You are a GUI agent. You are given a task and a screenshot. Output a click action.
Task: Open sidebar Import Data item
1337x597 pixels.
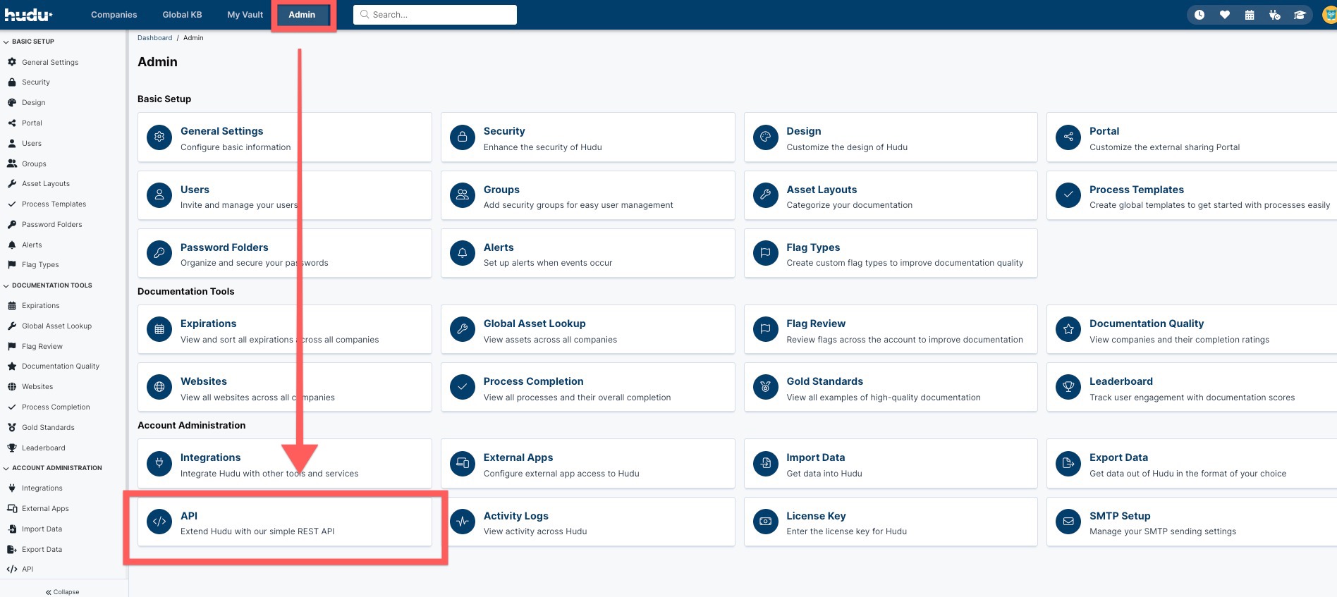click(42, 529)
